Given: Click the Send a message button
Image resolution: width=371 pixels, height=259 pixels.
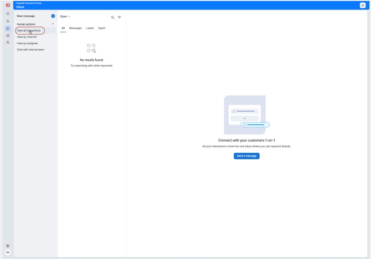Looking at the screenshot, I should tap(246, 156).
